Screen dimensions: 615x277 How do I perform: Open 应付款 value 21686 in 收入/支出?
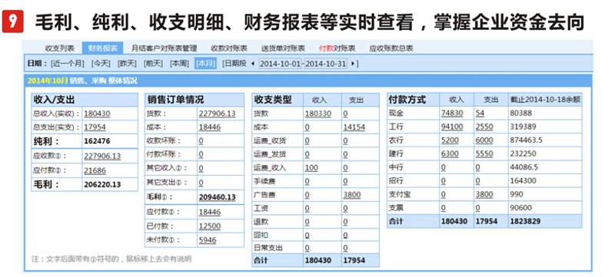pyautogui.click(x=95, y=170)
